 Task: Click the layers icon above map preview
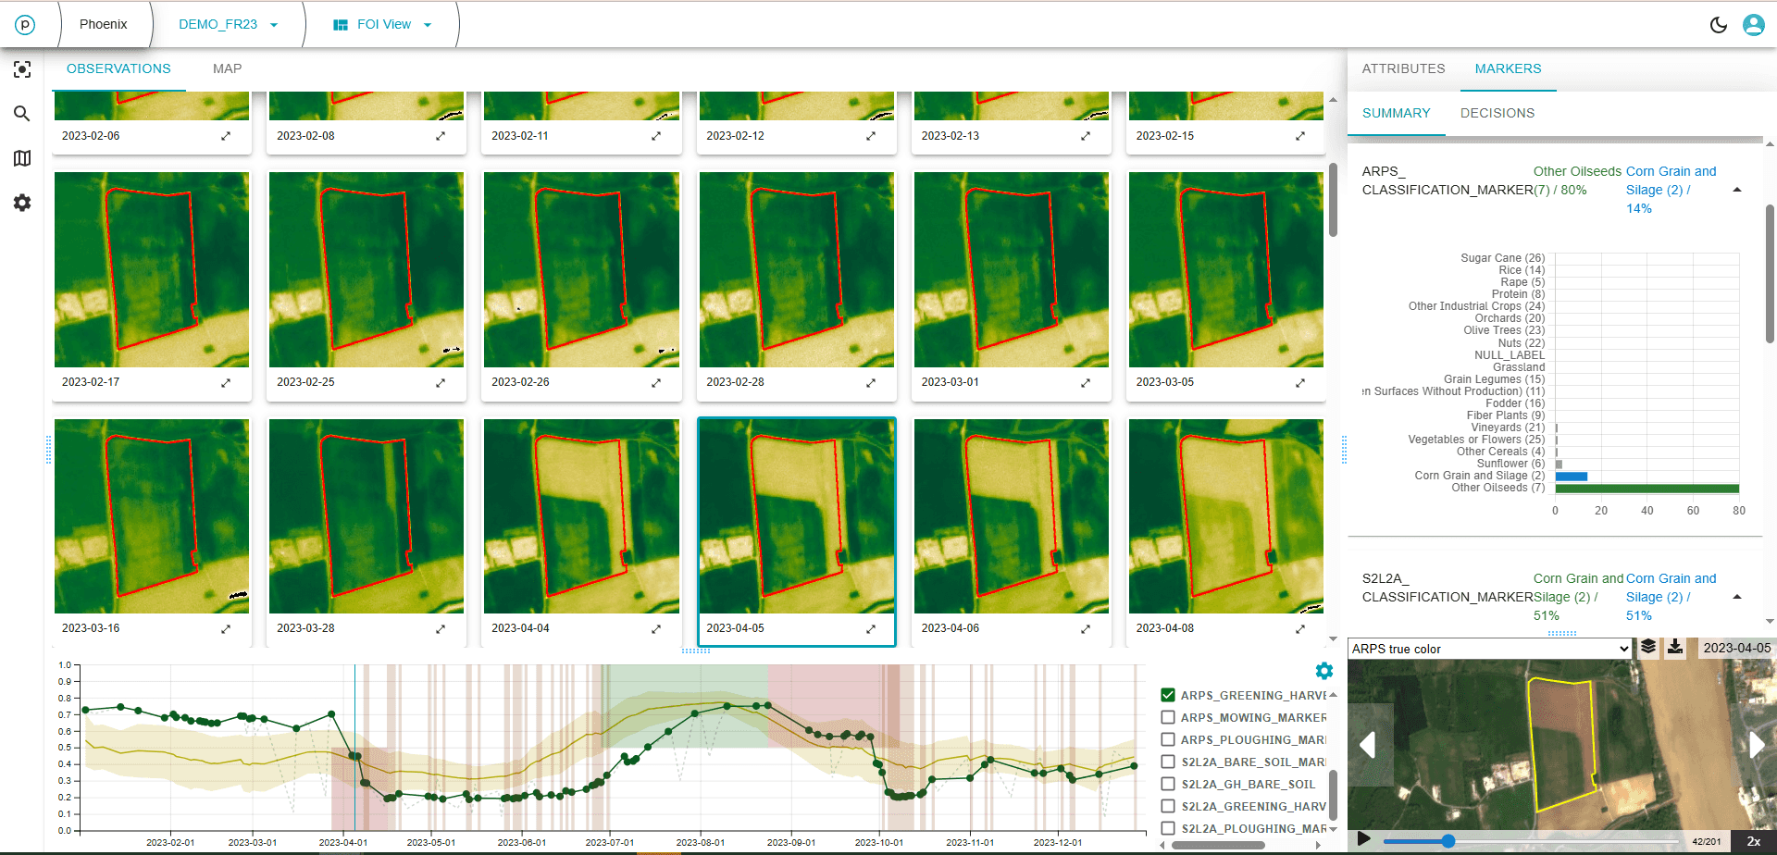pos(1648,648)
